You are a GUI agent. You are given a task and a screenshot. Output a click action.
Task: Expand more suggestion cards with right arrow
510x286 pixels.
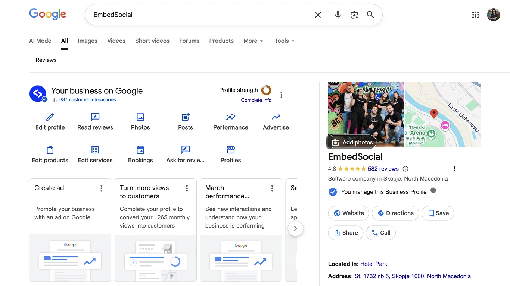(x=295, y=228)
